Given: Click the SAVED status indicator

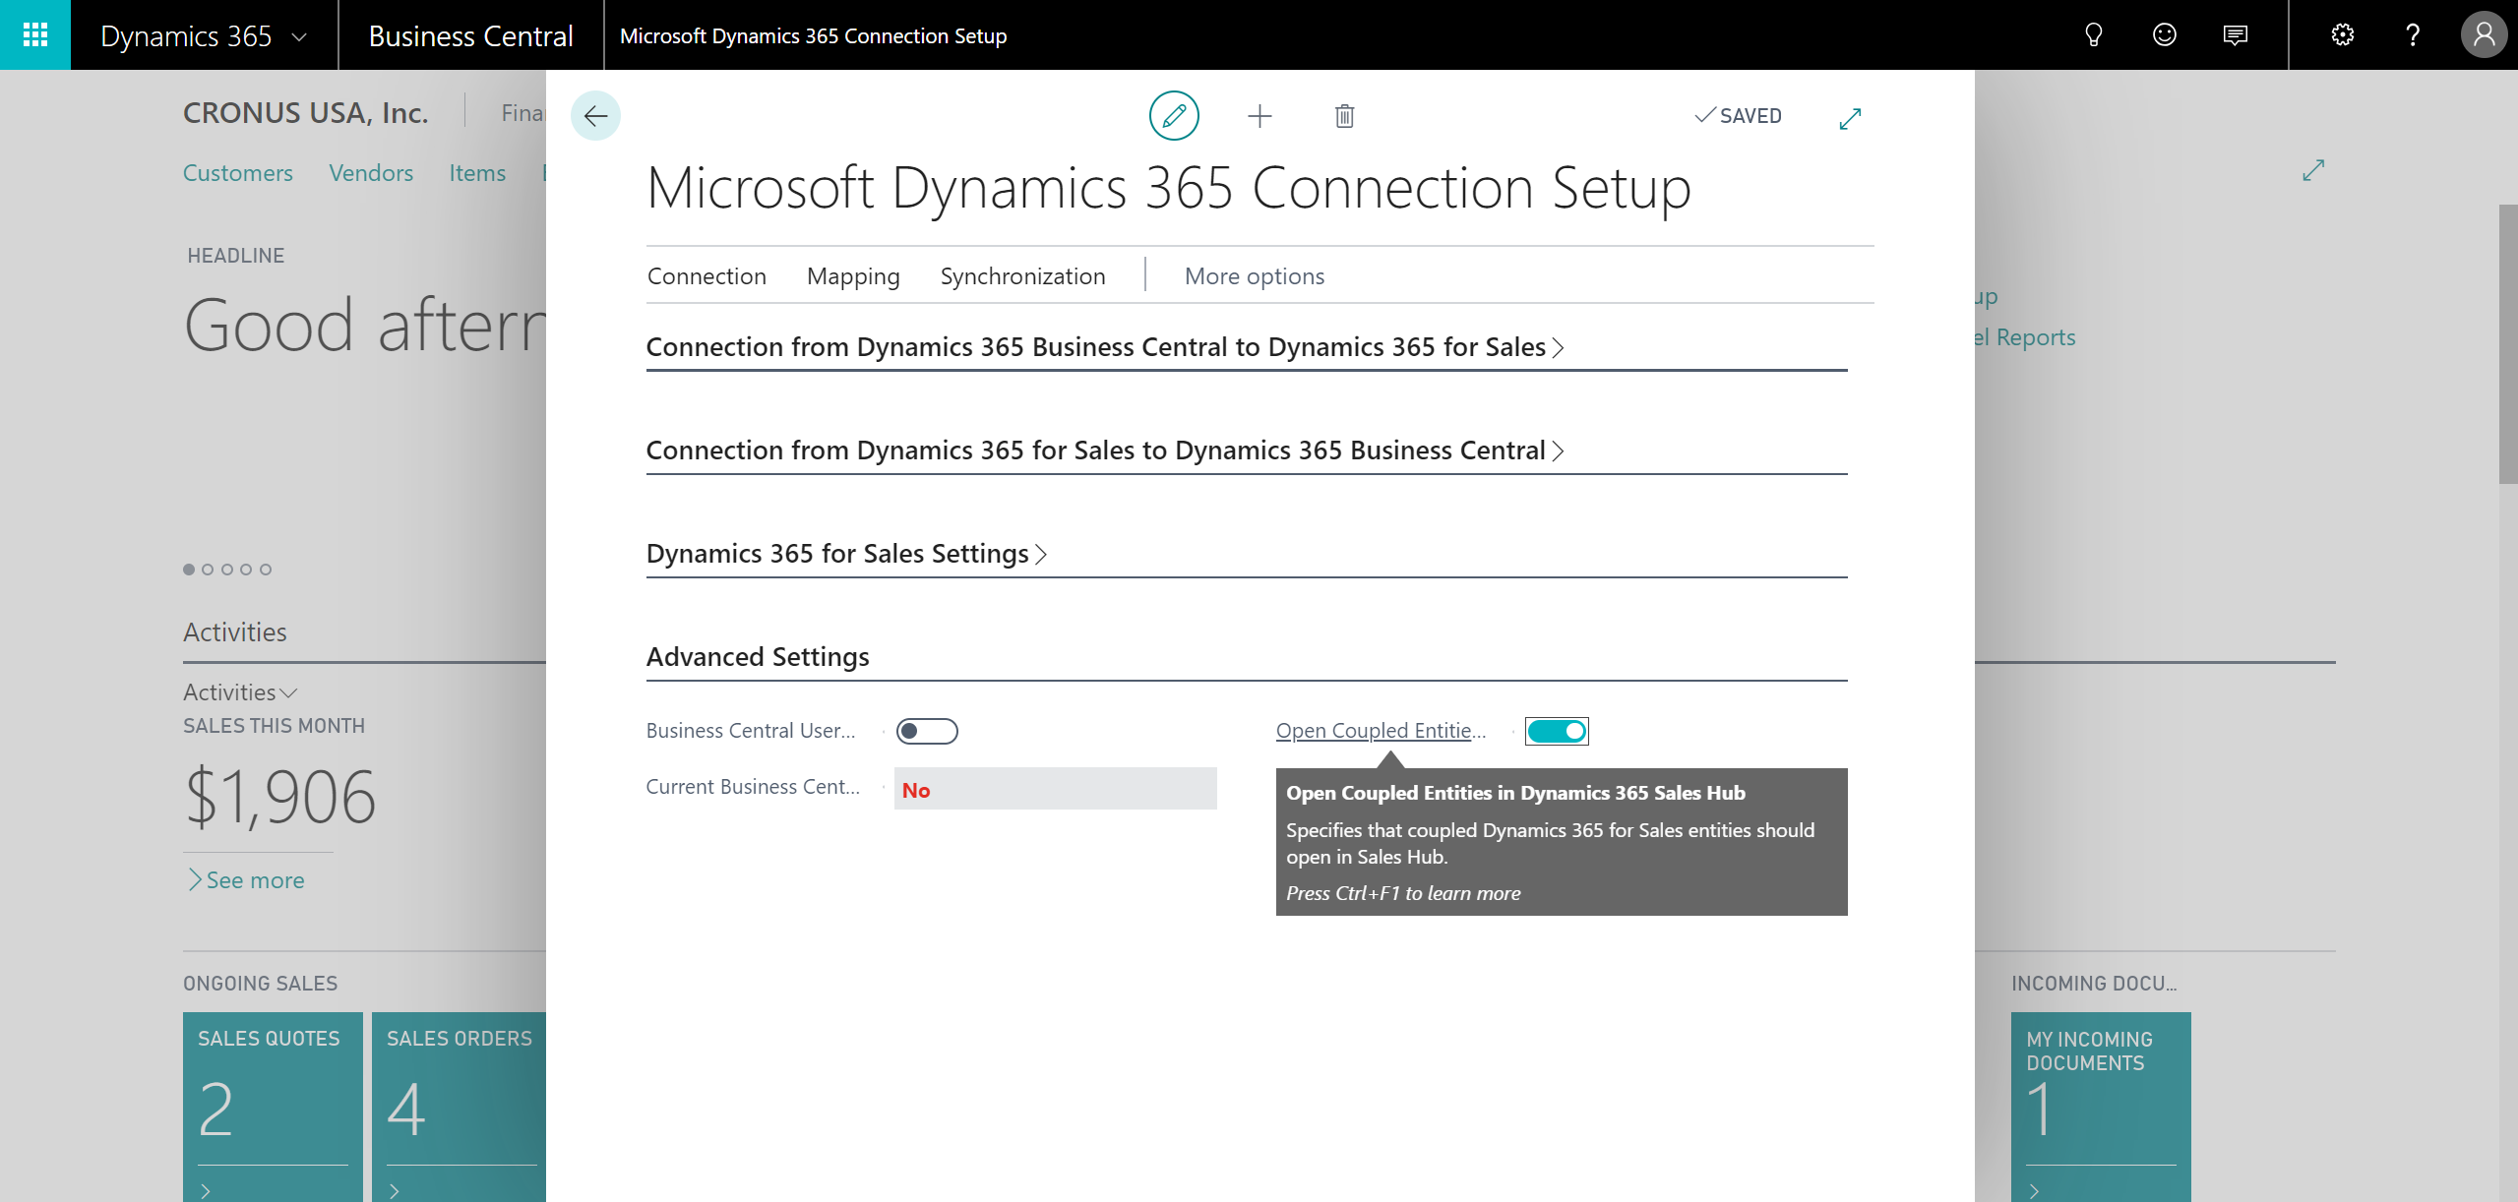Looking at the screenshot, I should tap(1738, 116).
